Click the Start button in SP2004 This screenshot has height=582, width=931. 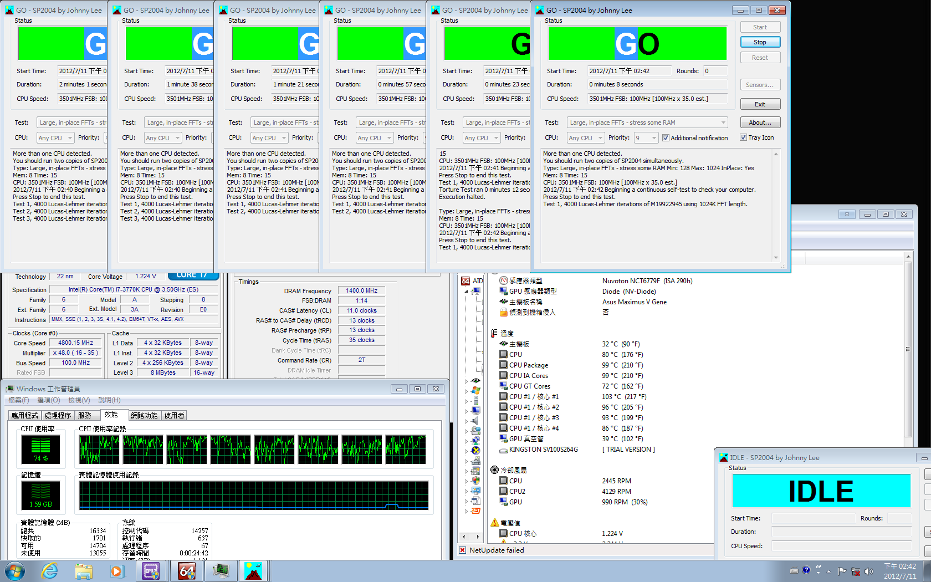[x=760, y=27]
